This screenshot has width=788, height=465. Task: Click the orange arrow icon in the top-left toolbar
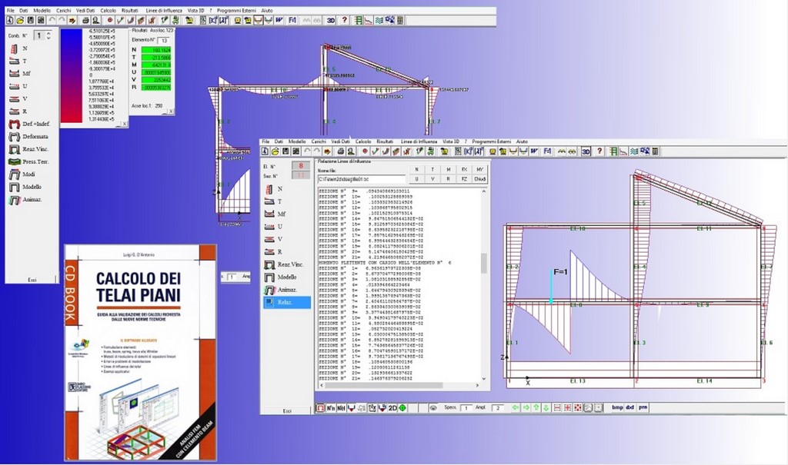tap(72, 21)
